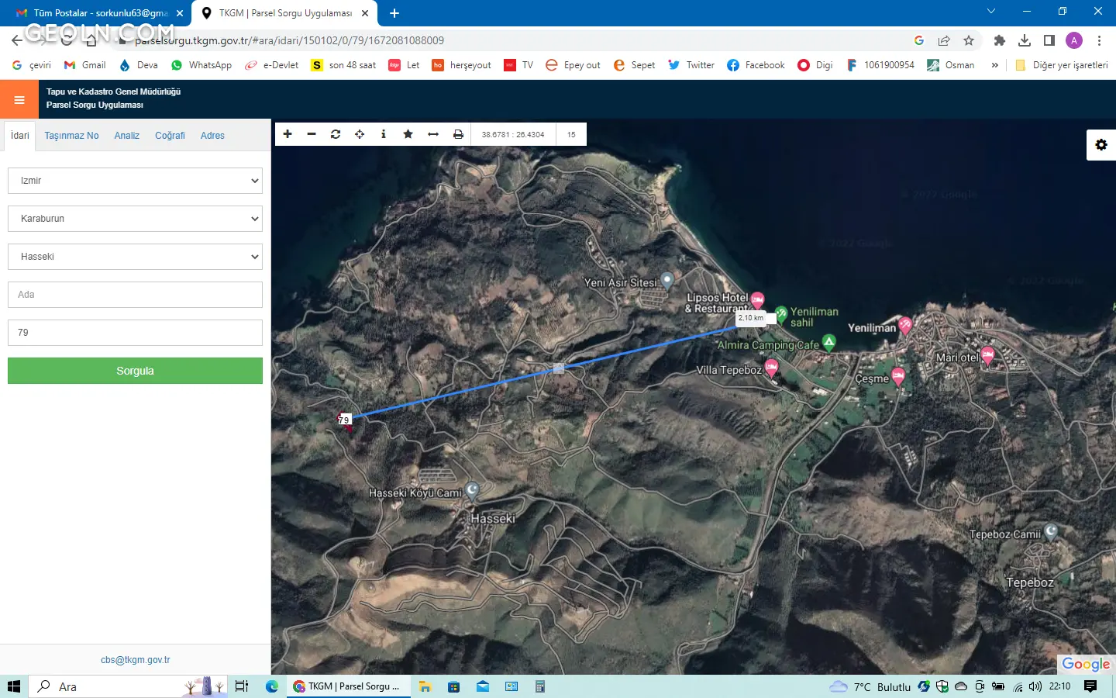Activate the crosshair locate tool
Screen dimensions: 1116x698
[360, 134]
